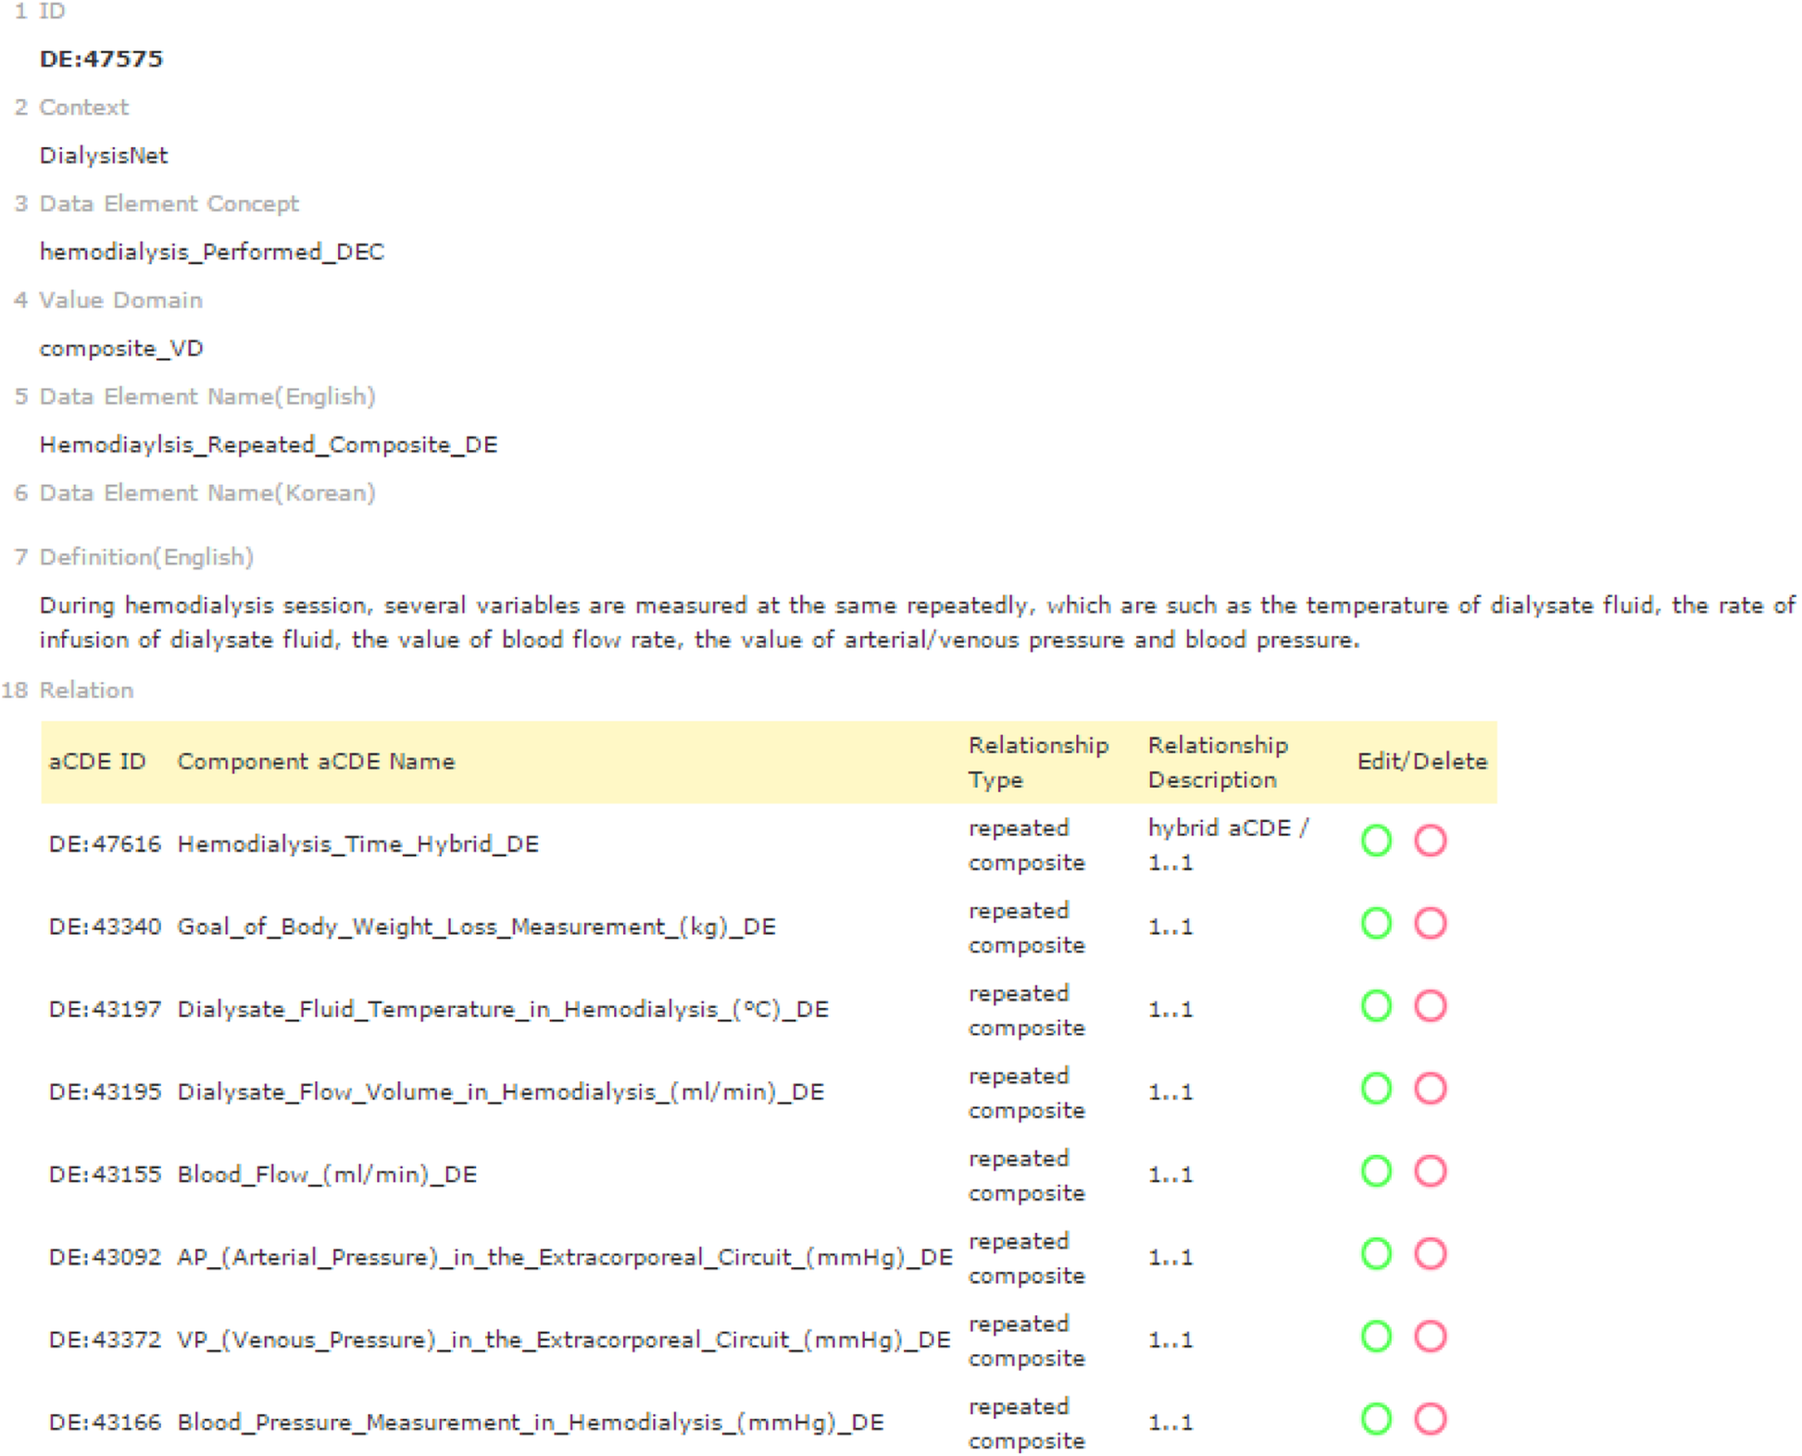The width and height of the screenshot is (1802, 1456).
Task: Select the ID value DE:47575
Action: click(x=101, y=58)
